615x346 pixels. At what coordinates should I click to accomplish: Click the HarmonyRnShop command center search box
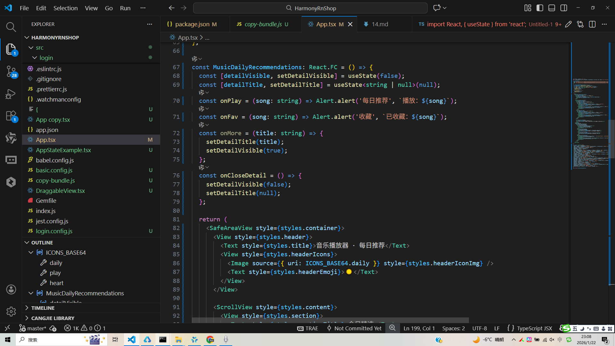[310, 8]
